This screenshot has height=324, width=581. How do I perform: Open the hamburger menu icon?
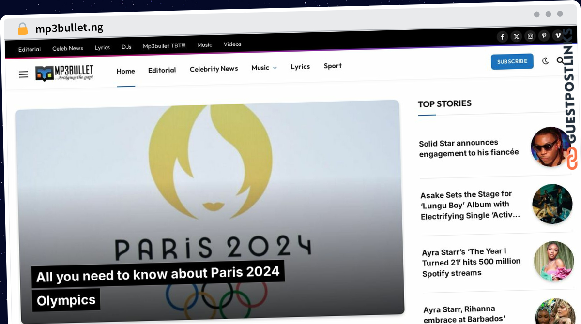(24, 74)
